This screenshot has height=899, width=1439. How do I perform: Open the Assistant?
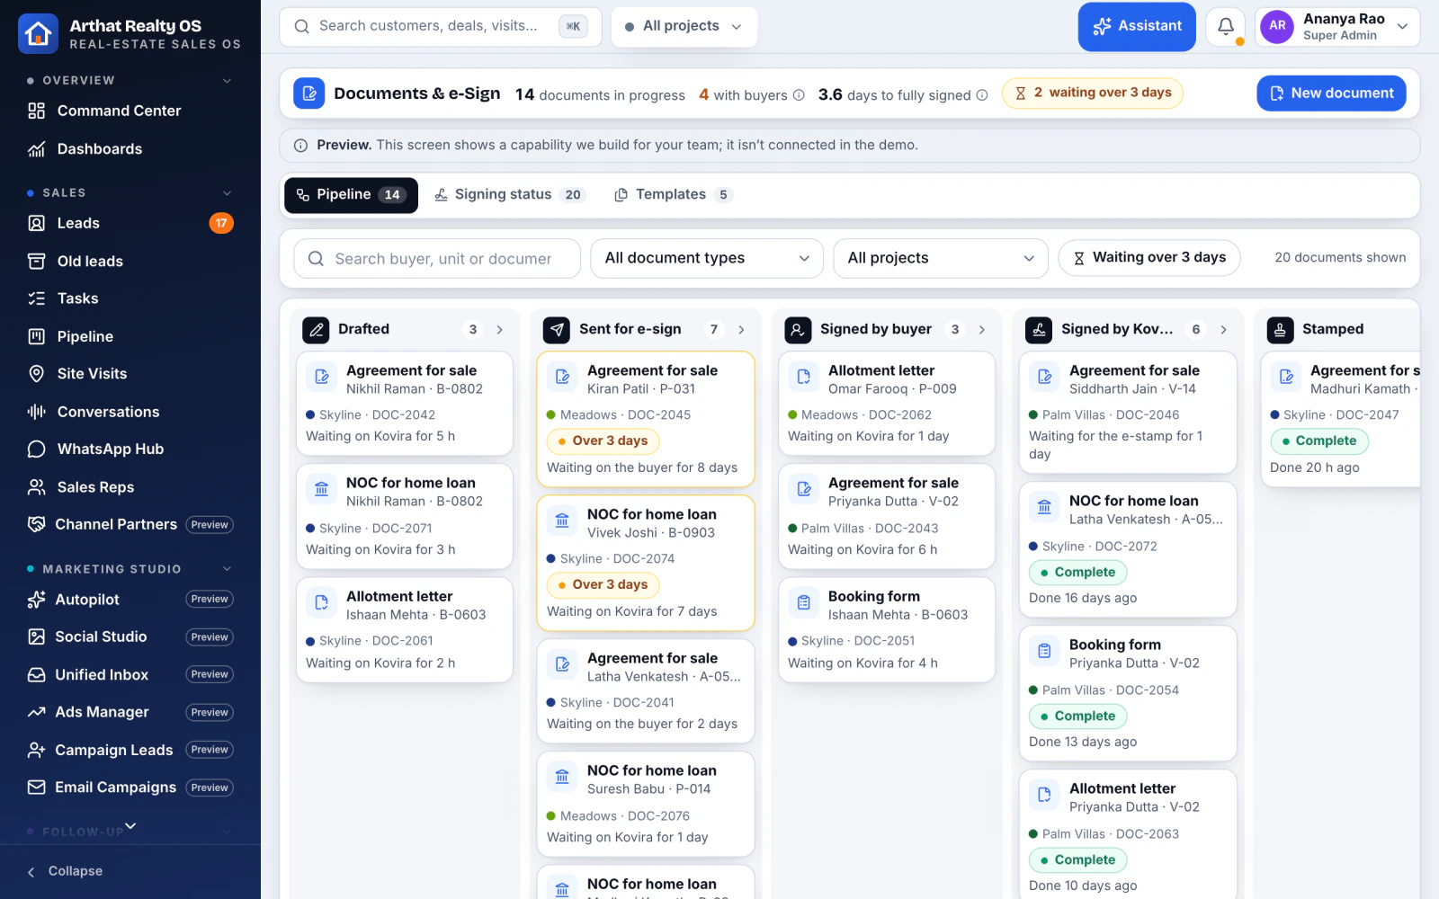1137,27
